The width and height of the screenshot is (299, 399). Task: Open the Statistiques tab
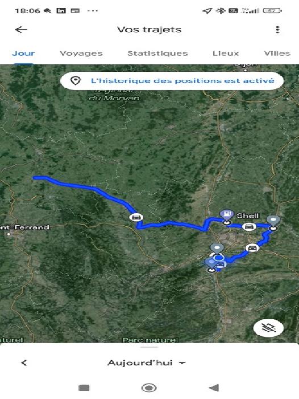157,54
